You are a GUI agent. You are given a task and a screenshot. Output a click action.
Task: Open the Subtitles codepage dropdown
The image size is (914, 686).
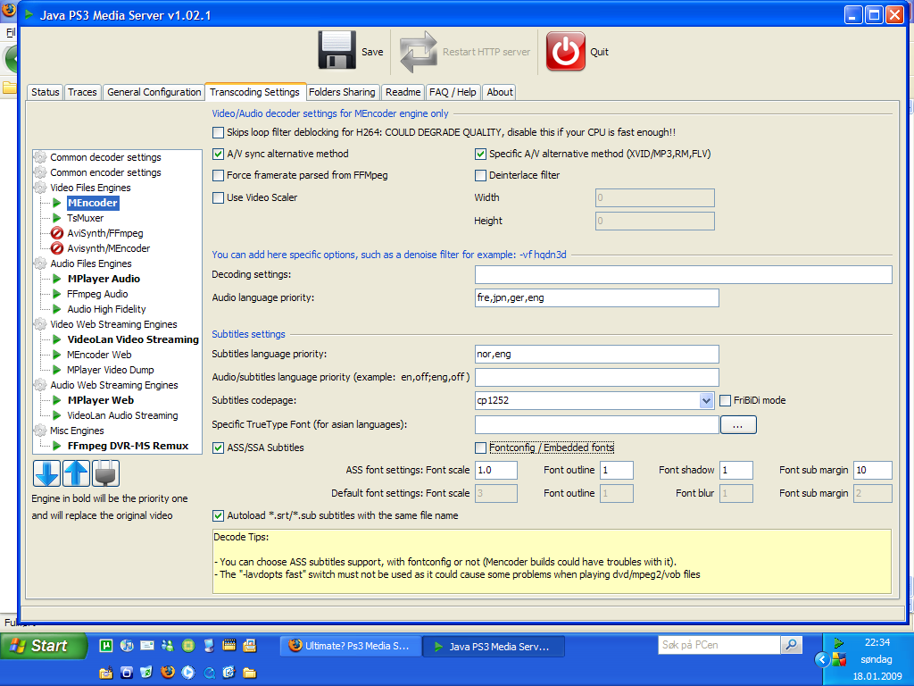pyautogui.click(x=706, y=401)
